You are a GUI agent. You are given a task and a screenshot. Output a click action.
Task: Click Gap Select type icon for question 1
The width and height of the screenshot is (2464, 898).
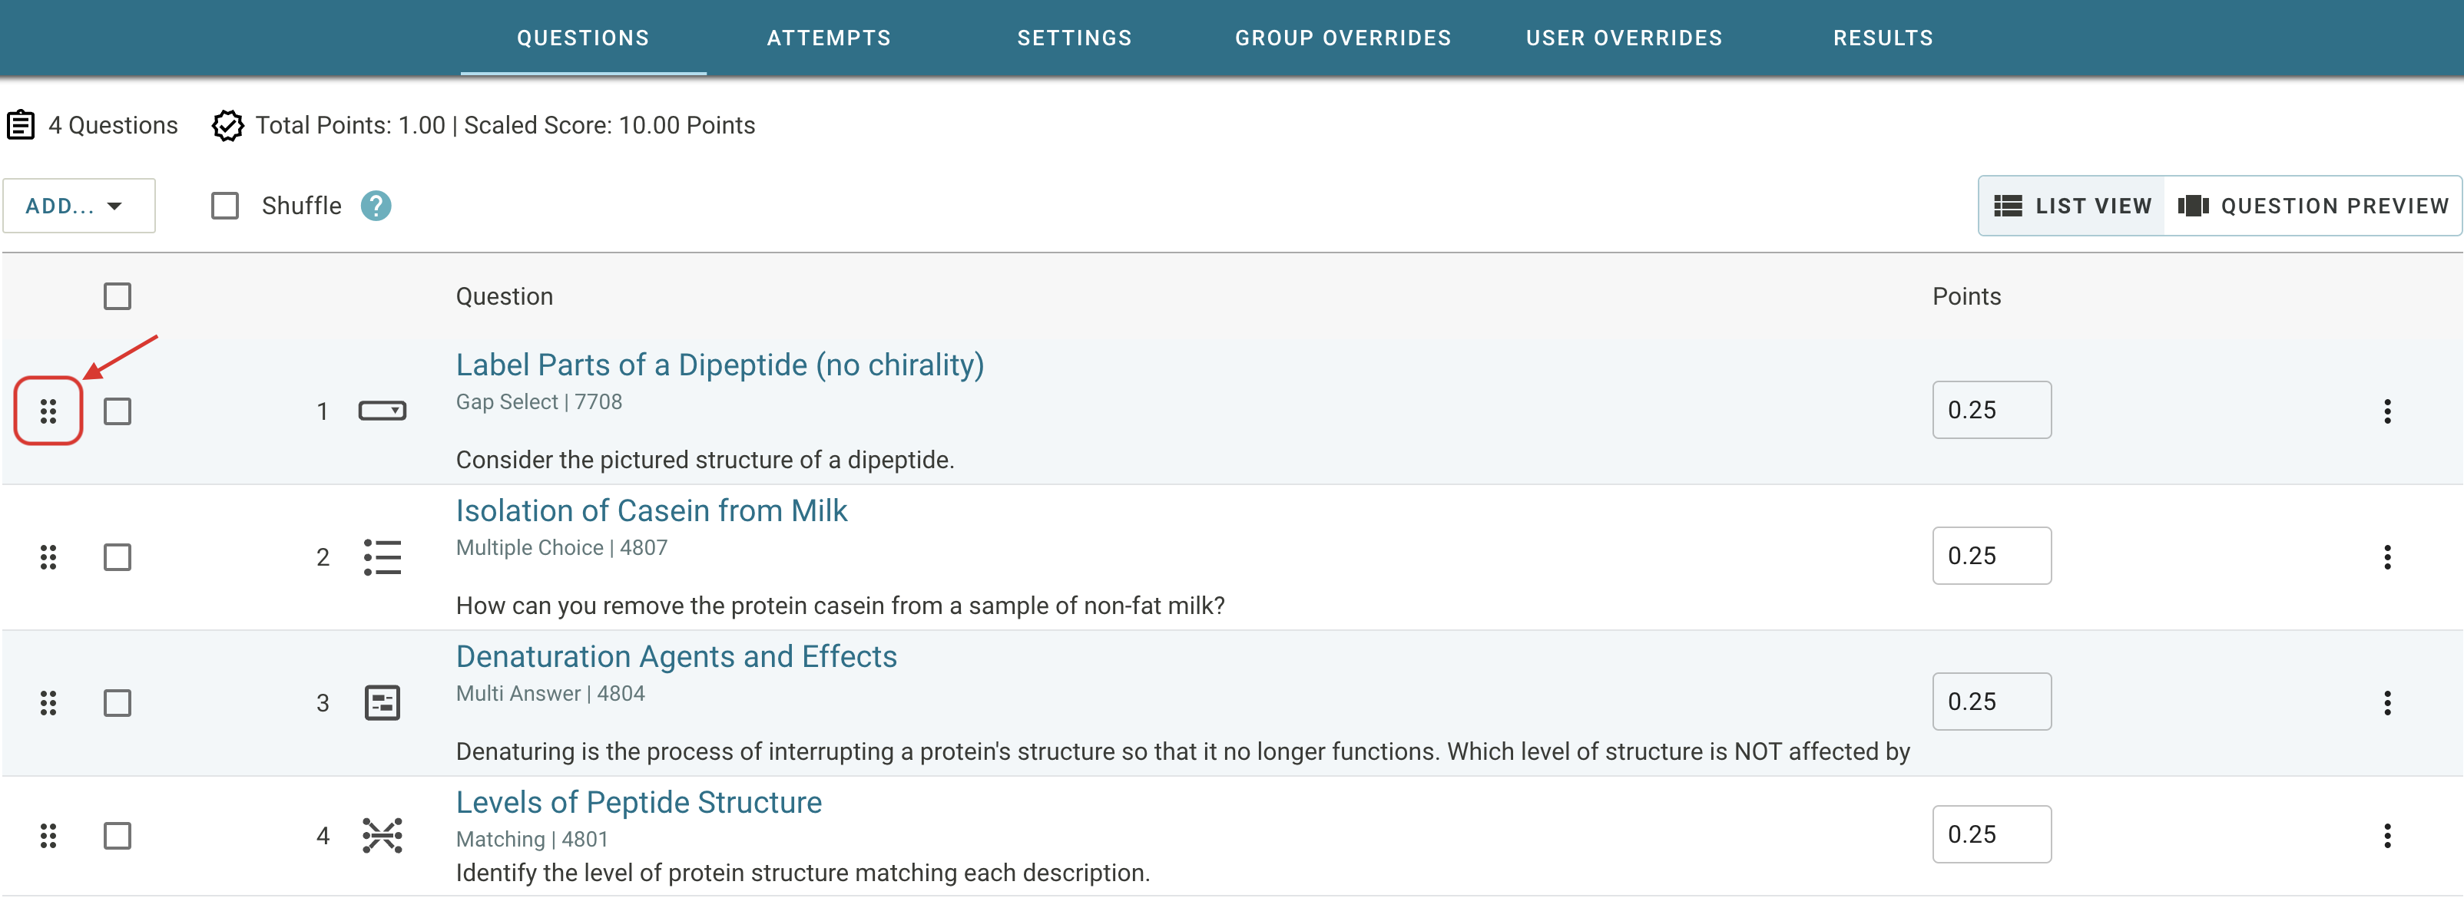[x=382, y=411]
